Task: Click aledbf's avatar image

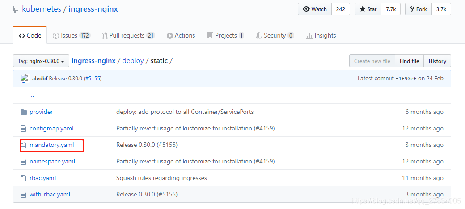Action: coord(24,78)
